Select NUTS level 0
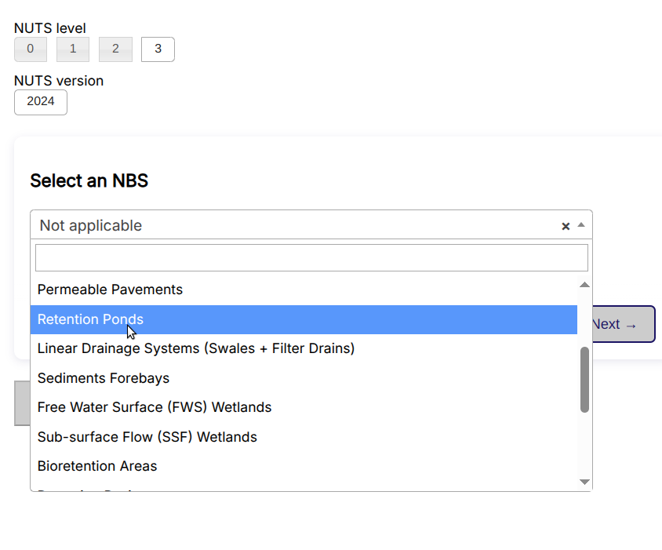The width and height of the screenshot is (662, 550). point(30,49)
